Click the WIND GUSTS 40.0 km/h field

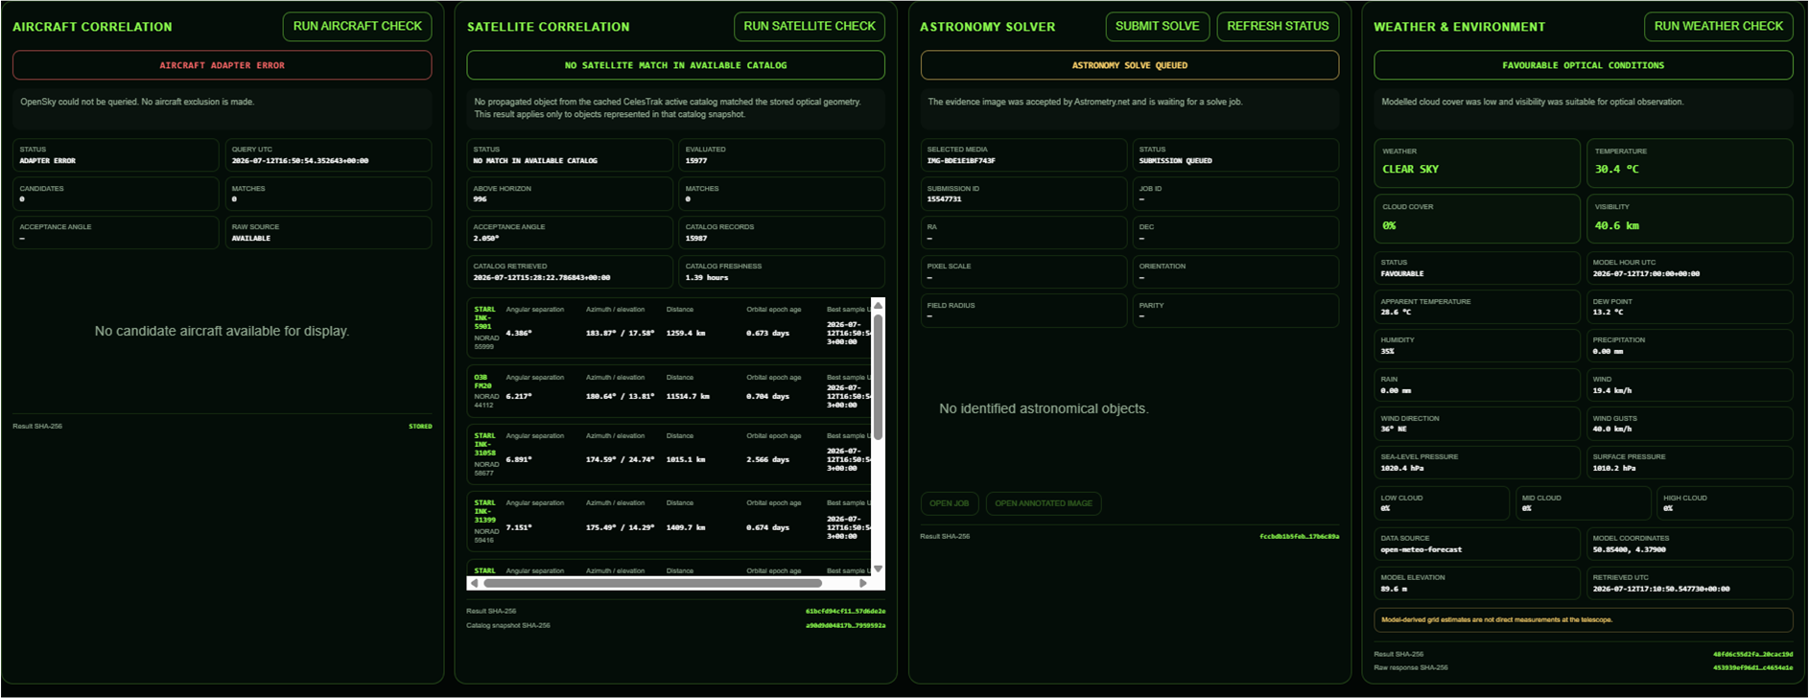tap(1689, 424)
